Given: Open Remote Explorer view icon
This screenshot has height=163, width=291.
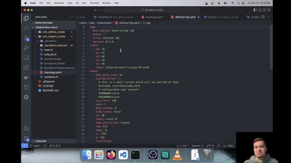Looking at the screenshot, I should click(26, 58).
